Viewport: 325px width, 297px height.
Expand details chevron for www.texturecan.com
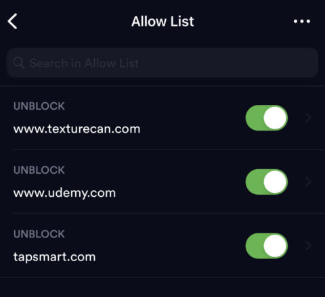click(308, 118)
